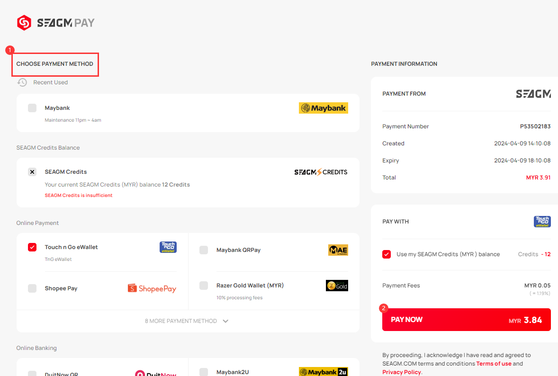Click the Pay Now button
558x376 pixels.
tap(466, 320)
